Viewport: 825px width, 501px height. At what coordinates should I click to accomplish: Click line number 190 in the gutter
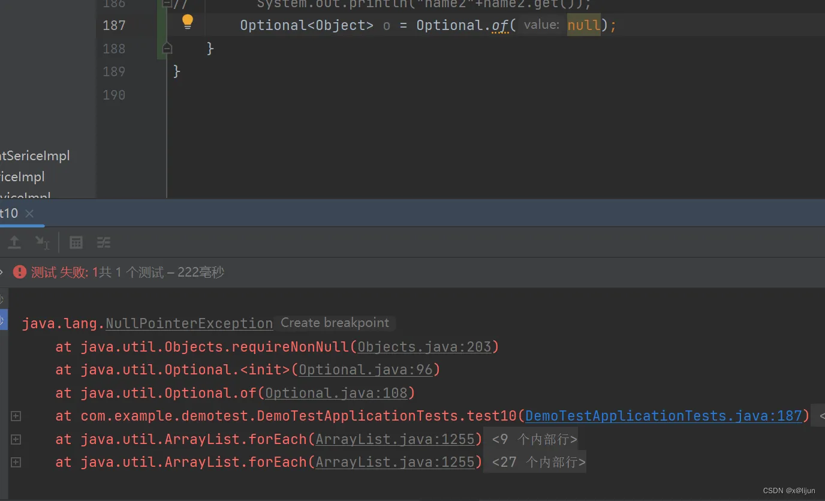114,95
